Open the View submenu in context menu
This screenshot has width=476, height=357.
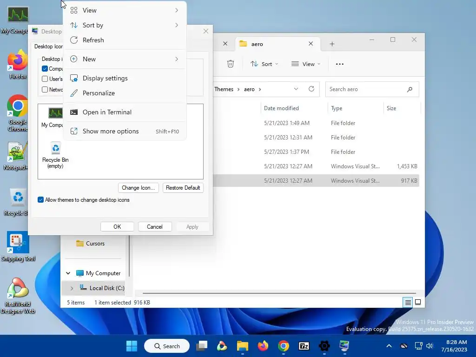[125, 10]
